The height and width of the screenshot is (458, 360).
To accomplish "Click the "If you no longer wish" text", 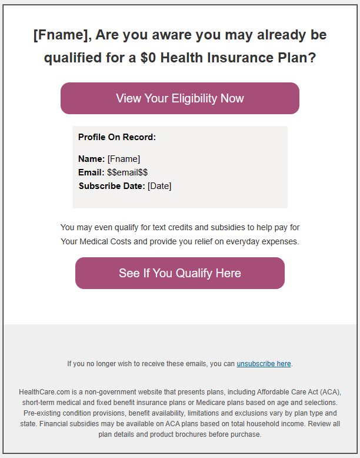I will [x=151, y=364].
